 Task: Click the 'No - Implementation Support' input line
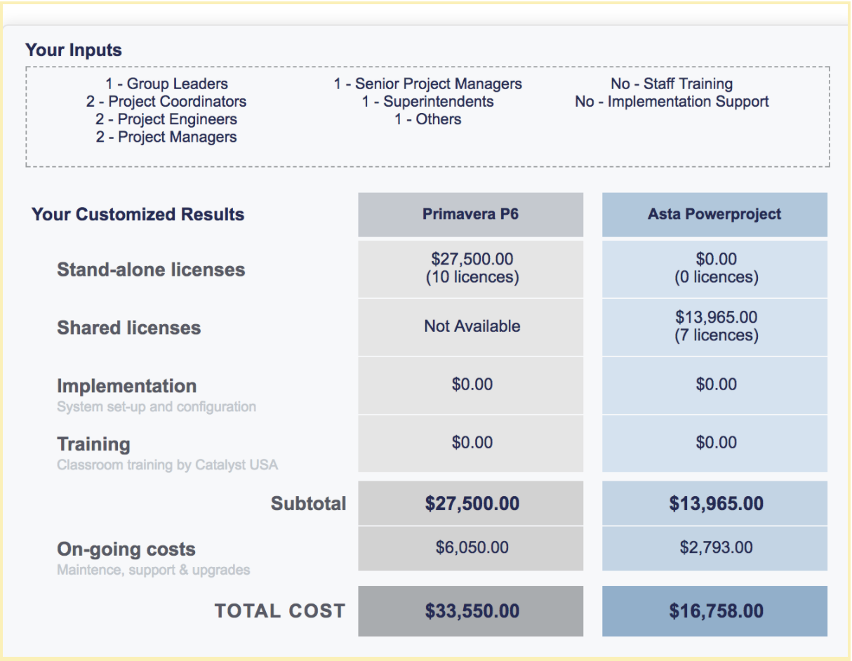click(672, 102)
